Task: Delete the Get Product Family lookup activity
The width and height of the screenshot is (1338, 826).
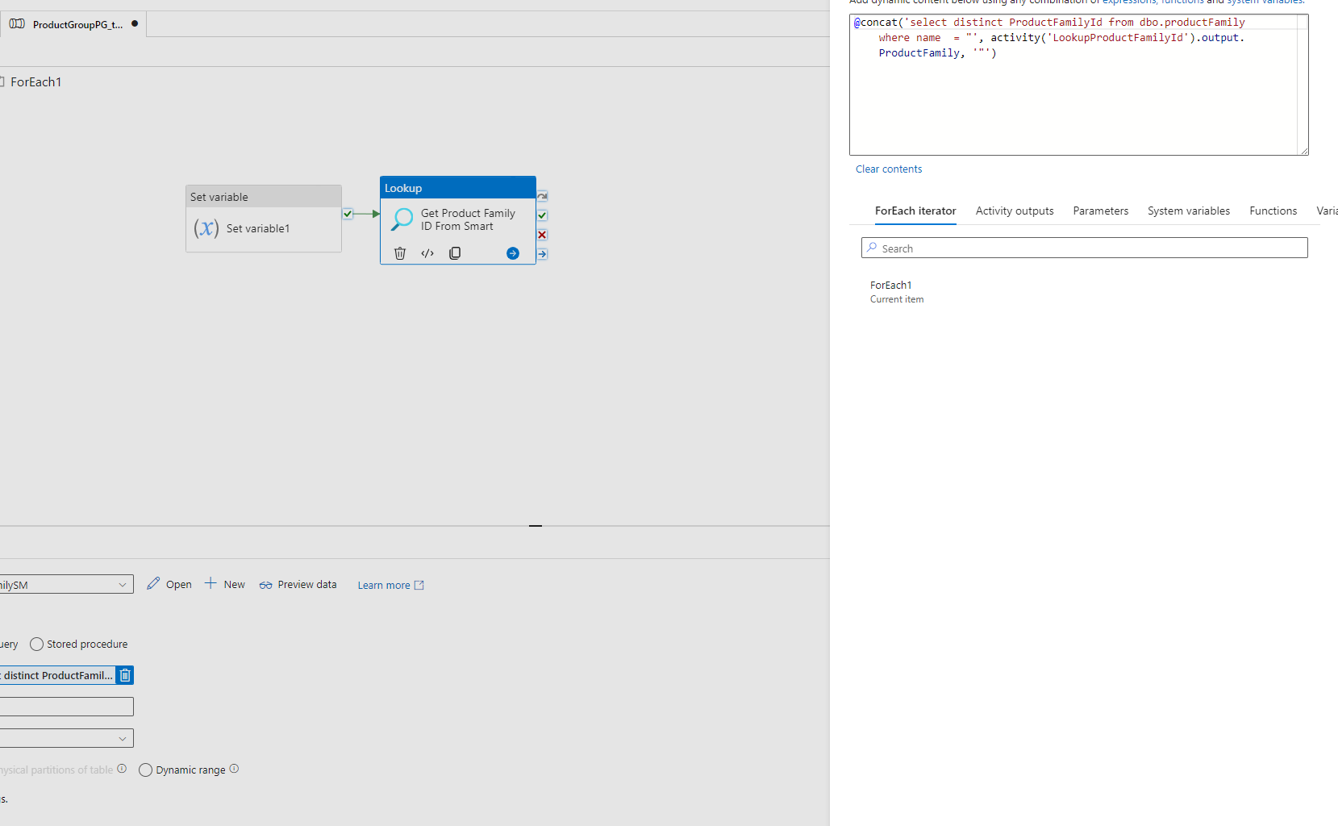Action: click(399, 252)
